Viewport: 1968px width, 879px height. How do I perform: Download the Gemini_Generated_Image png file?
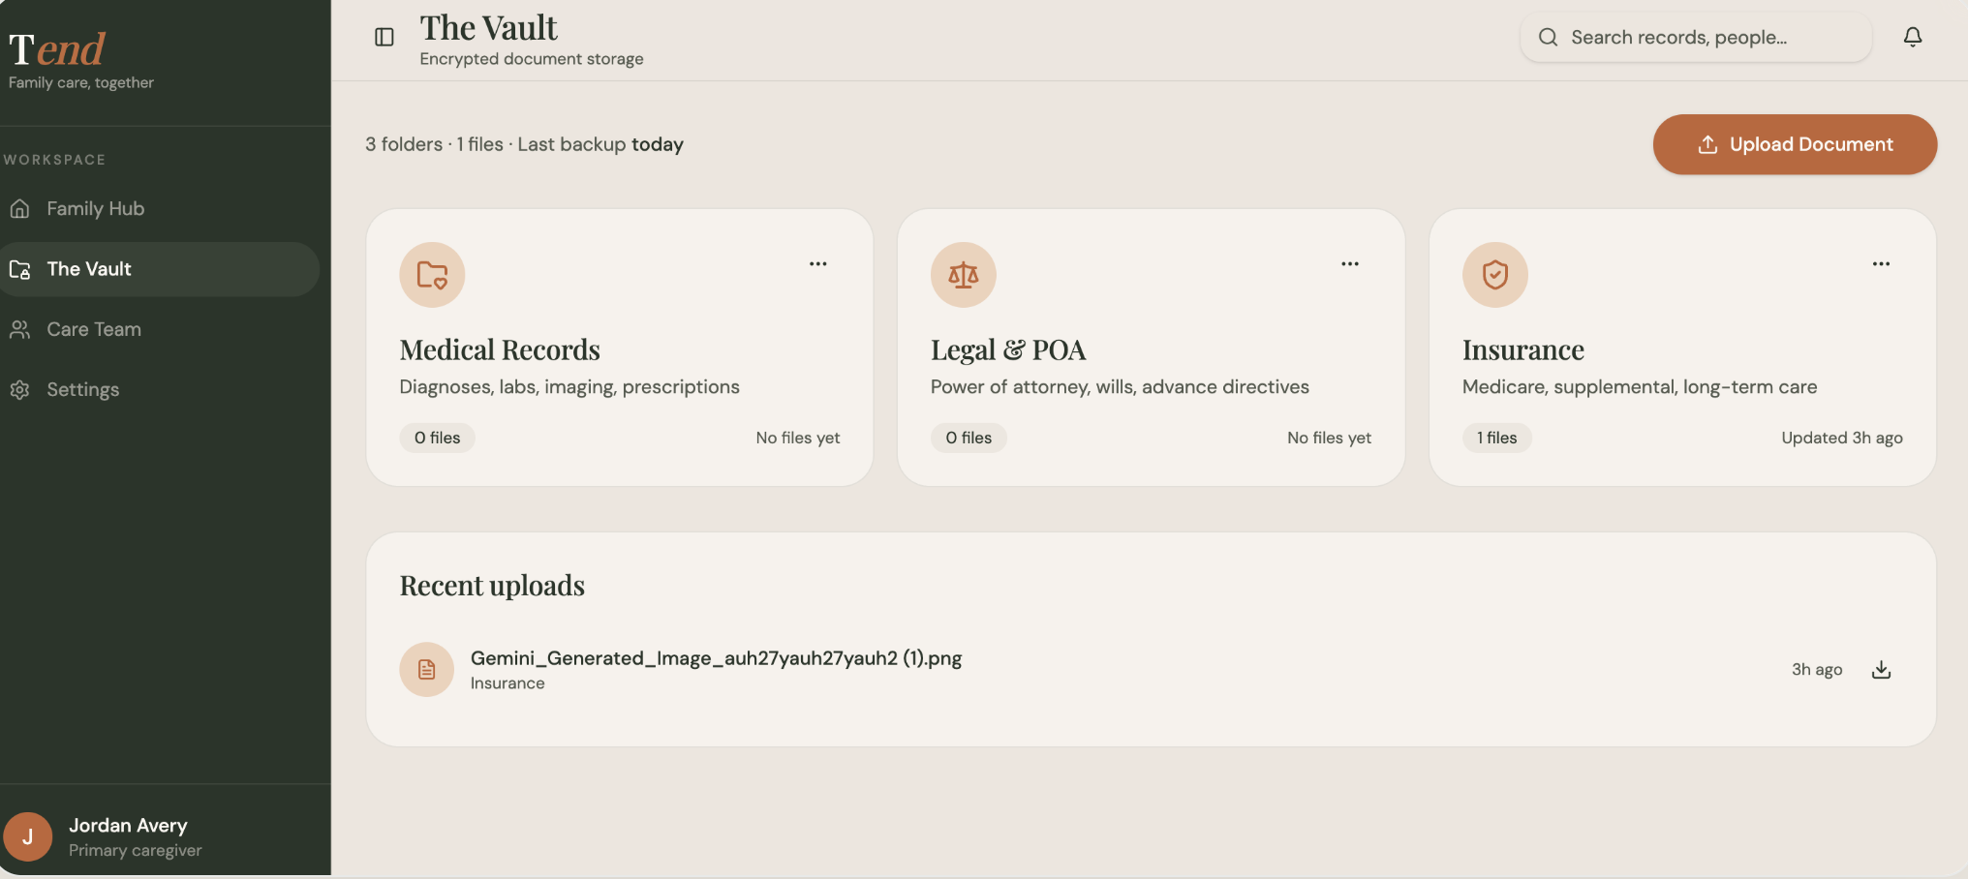point(1881,670)
